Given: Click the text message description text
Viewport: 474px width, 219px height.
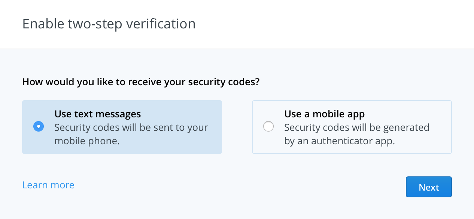Looking at the screenshot, I should coord(131,135).
